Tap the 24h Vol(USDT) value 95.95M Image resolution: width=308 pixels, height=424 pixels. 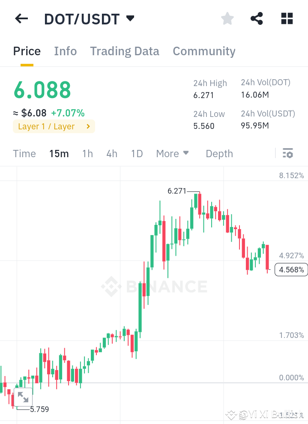254,125
